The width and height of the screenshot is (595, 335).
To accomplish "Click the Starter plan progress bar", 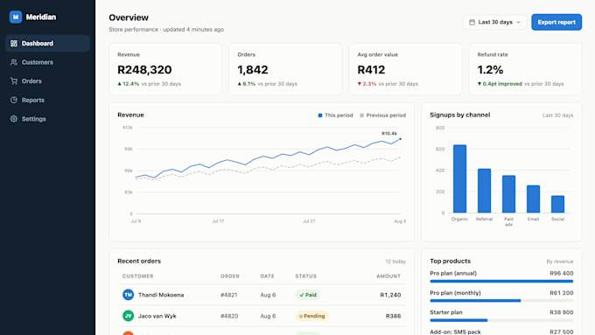I will pos(501,320).
